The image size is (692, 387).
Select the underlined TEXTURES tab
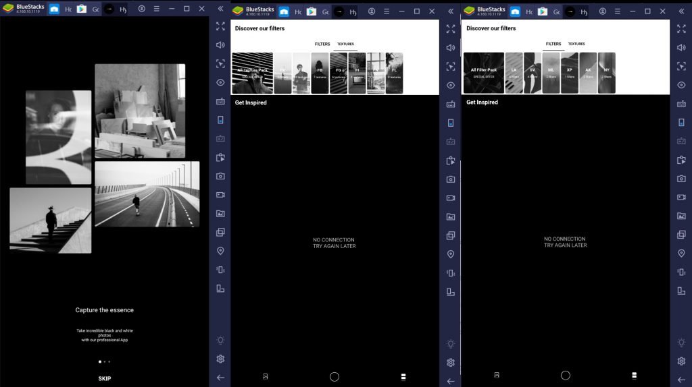345,44
